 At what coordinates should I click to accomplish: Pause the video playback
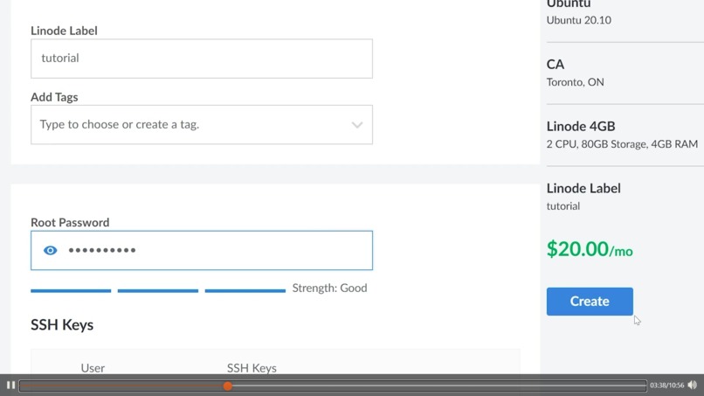point(10,386)
